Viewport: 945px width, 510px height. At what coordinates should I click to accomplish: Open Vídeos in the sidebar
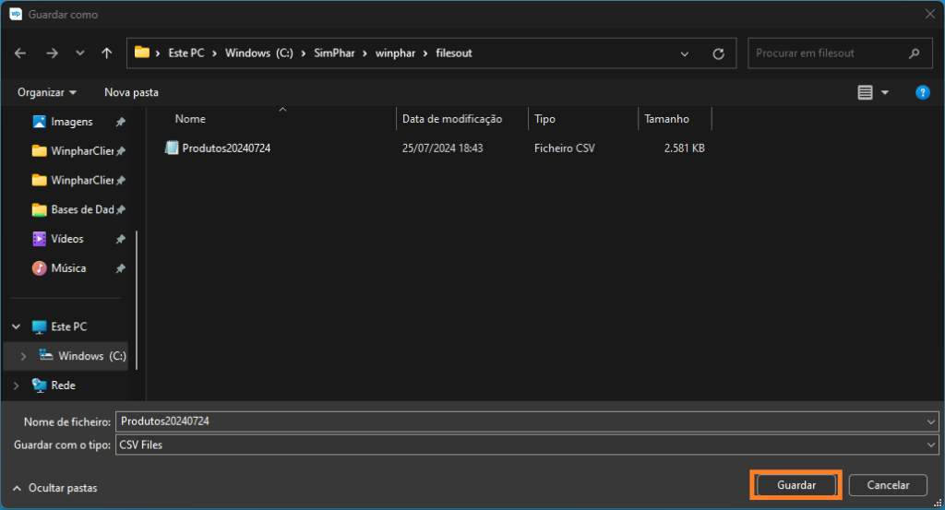[66, 239]
